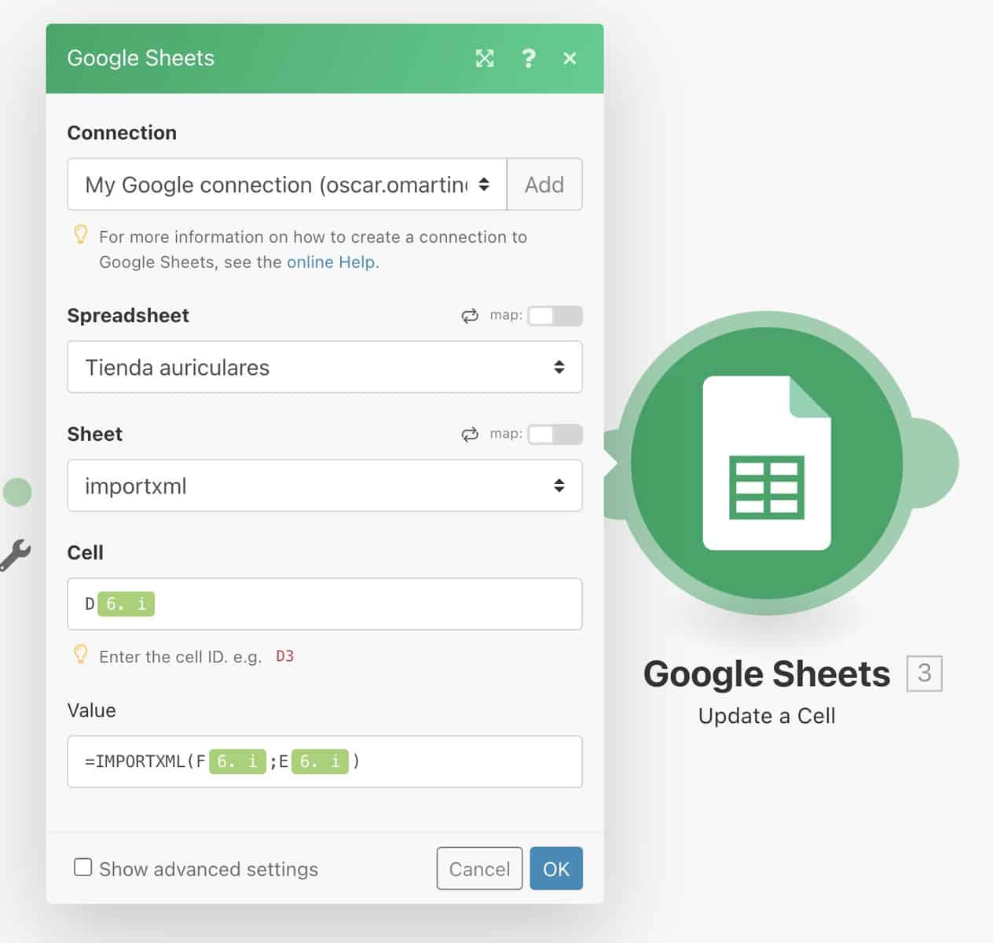Click the Google Sheets module icon
The width and height of the screenshot is (993, 943).
(x=767, y=464)
